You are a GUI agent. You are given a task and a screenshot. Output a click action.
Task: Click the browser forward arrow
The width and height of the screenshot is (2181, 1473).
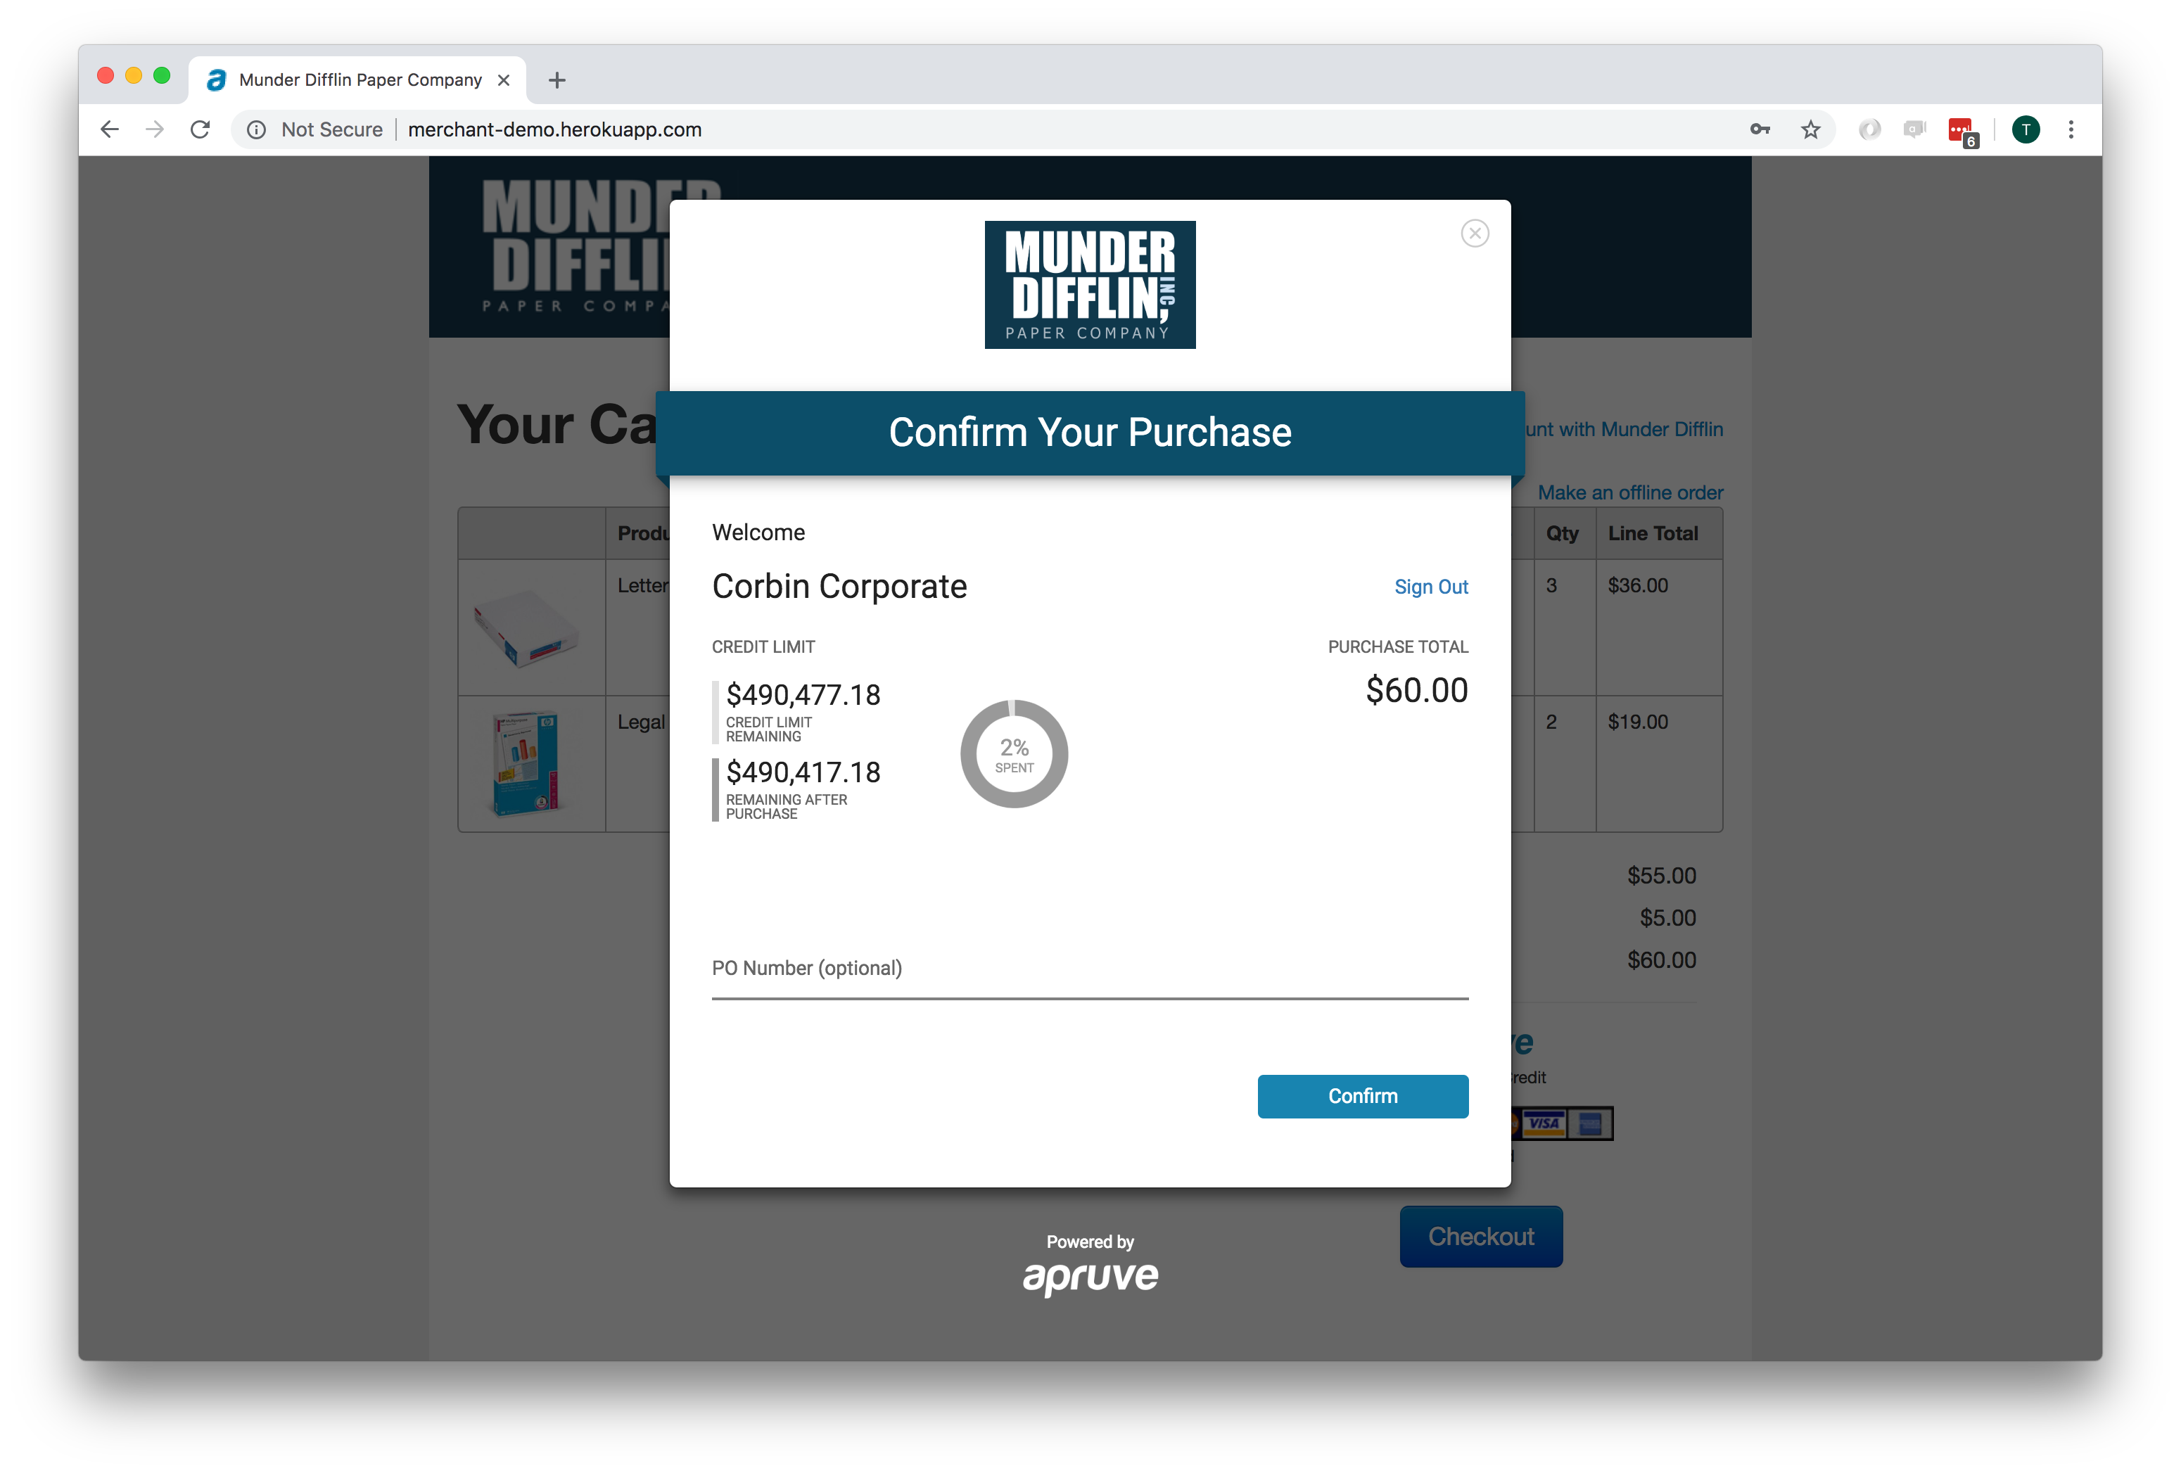155,129
